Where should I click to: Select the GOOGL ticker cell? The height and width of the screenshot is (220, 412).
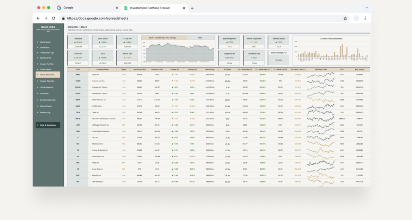click(x=78, y=87)
